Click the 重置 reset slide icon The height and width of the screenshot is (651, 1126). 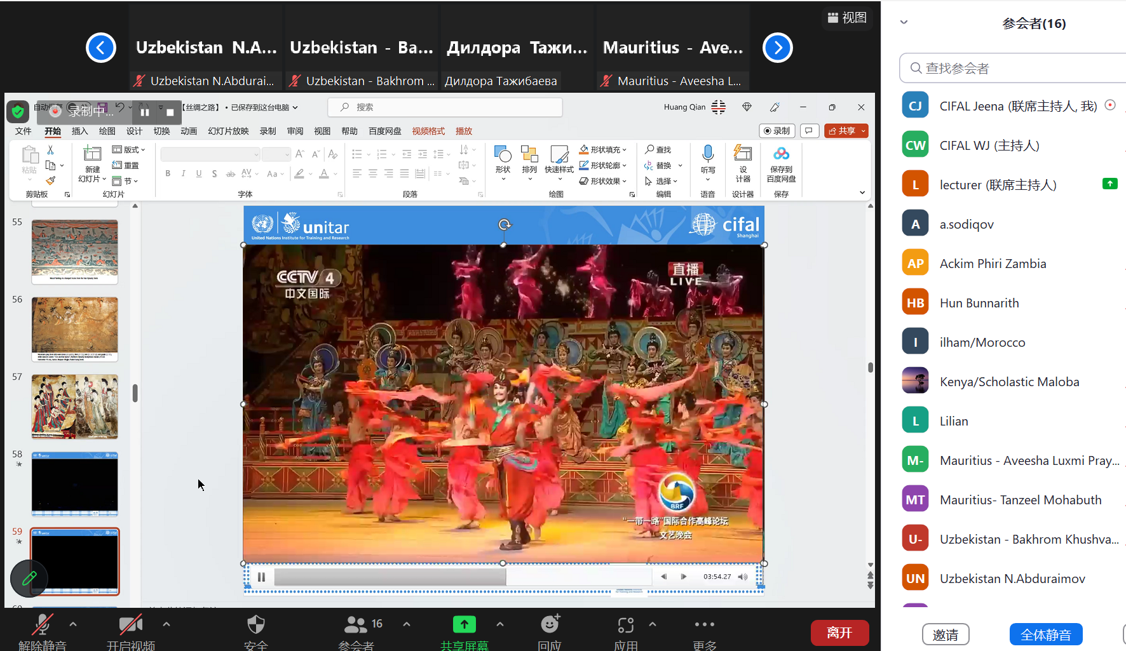pos(126,165)
